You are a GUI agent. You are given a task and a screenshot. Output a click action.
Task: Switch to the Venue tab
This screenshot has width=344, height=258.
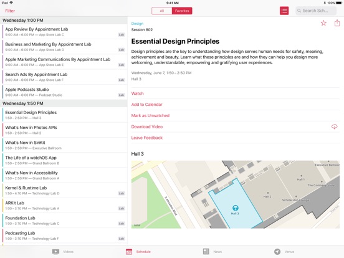[284, 252]
